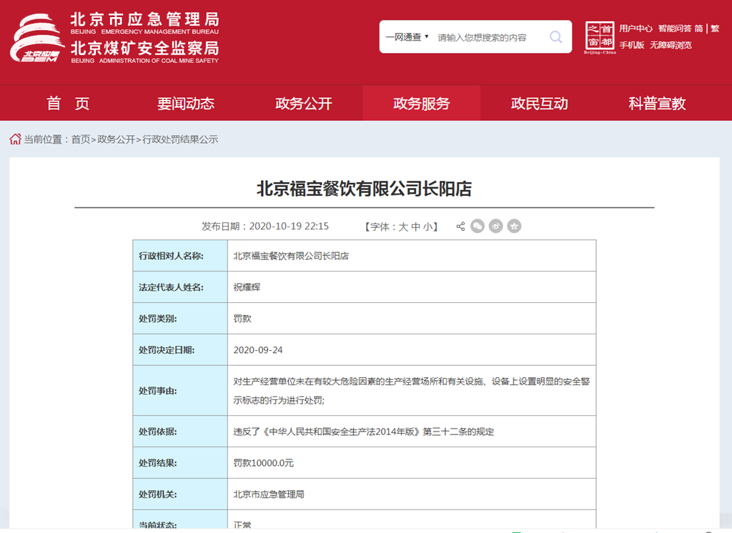Click the 处罚依据 row label
Viewport: 732px width, 533px height.
point(158,432)
